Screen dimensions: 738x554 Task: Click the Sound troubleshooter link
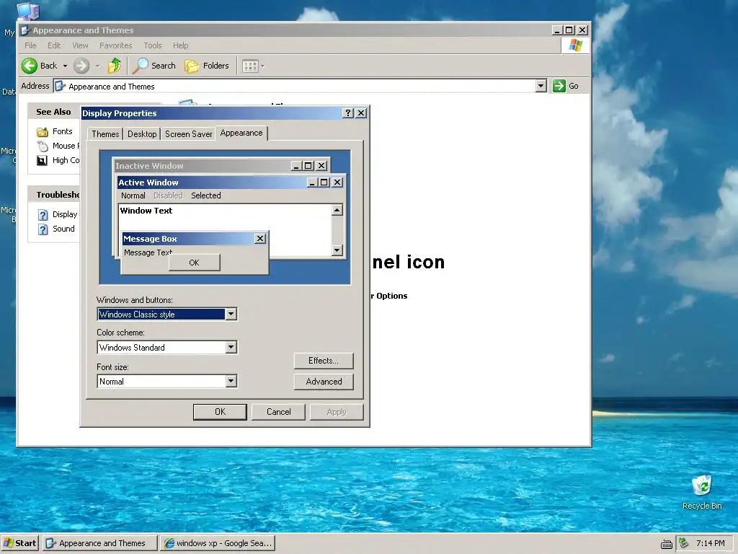pyautogui.click(x=63, y=229)
